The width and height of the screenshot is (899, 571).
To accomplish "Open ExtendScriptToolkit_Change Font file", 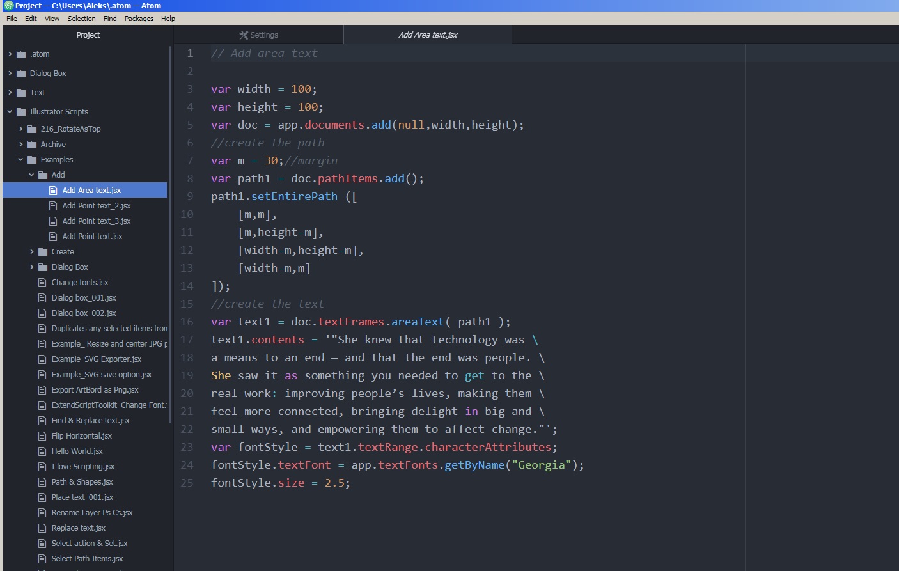I will pyautogui.click(x=109, y=405).
